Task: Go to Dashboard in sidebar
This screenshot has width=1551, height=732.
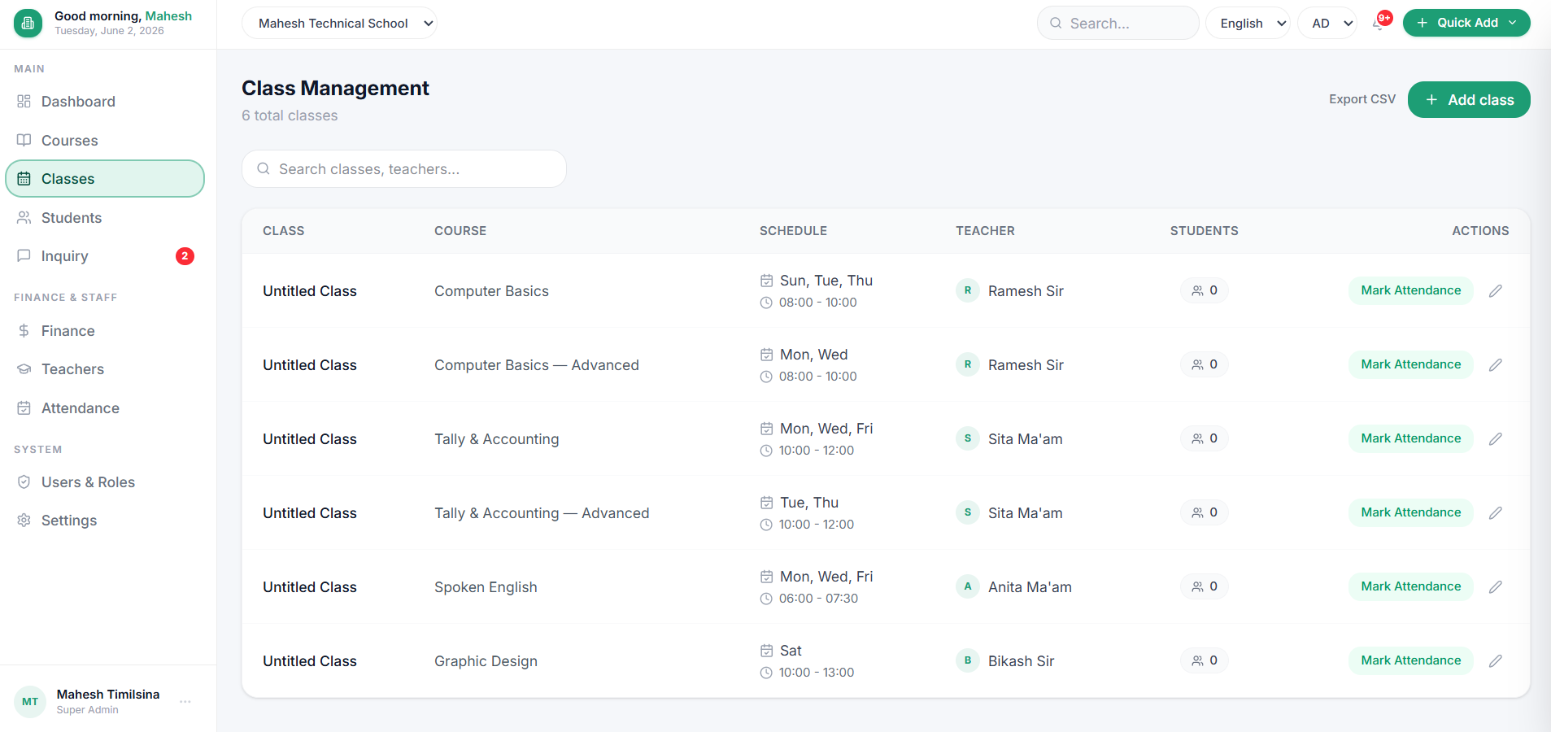Action: click(105, 102)
